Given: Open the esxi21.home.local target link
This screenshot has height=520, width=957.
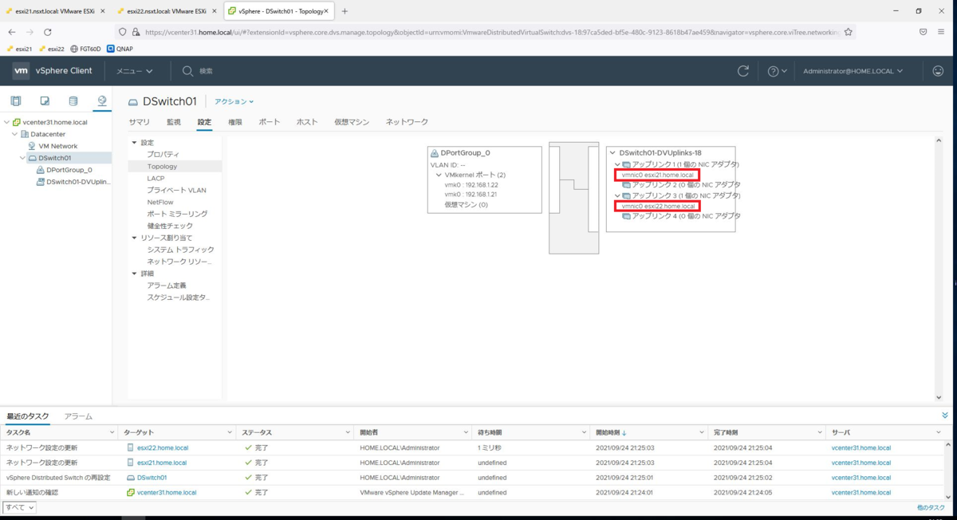Looking at the screenshot, I should click(x=162, y=463).
